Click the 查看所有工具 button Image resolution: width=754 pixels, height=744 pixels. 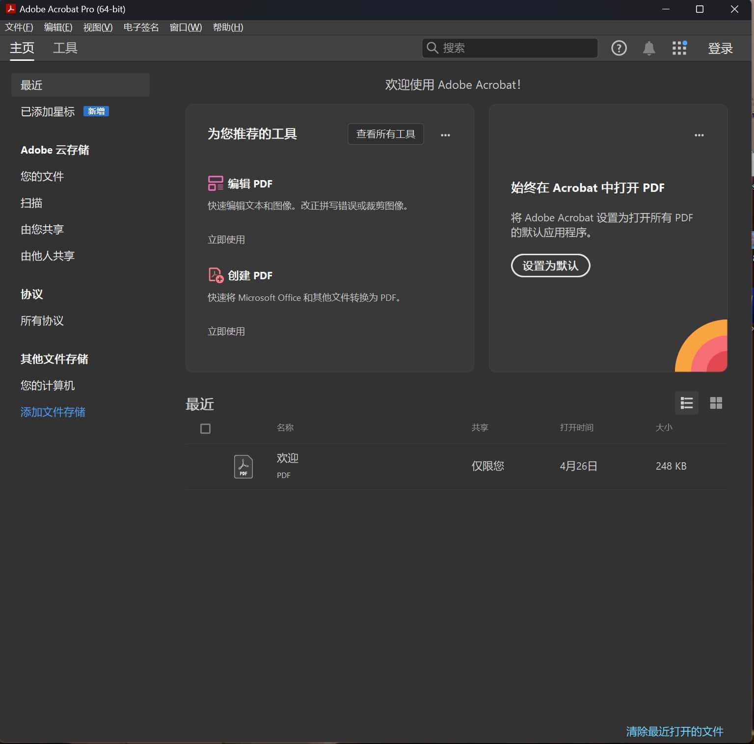385,134
